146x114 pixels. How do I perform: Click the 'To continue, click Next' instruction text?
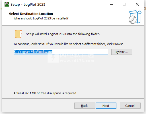coord(69,44)
